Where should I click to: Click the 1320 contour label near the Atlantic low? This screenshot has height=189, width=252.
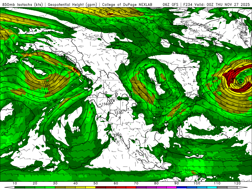(248, 61)
